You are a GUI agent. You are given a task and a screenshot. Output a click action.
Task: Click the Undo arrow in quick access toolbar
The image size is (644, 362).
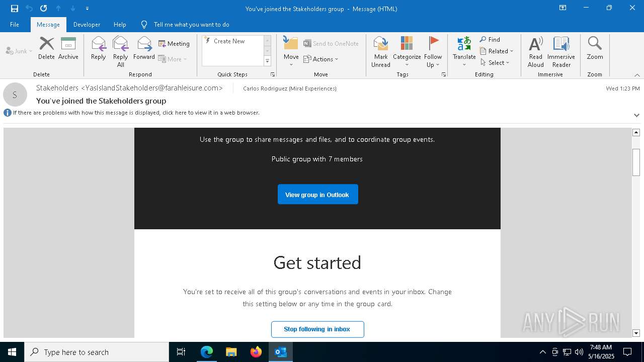point(29,9)
